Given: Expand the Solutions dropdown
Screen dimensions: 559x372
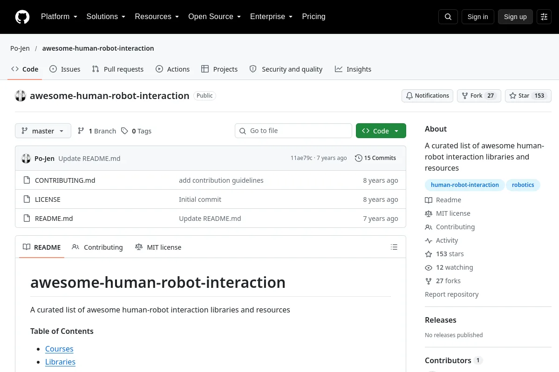Looking at the screenshot, I should click(106, 17).
